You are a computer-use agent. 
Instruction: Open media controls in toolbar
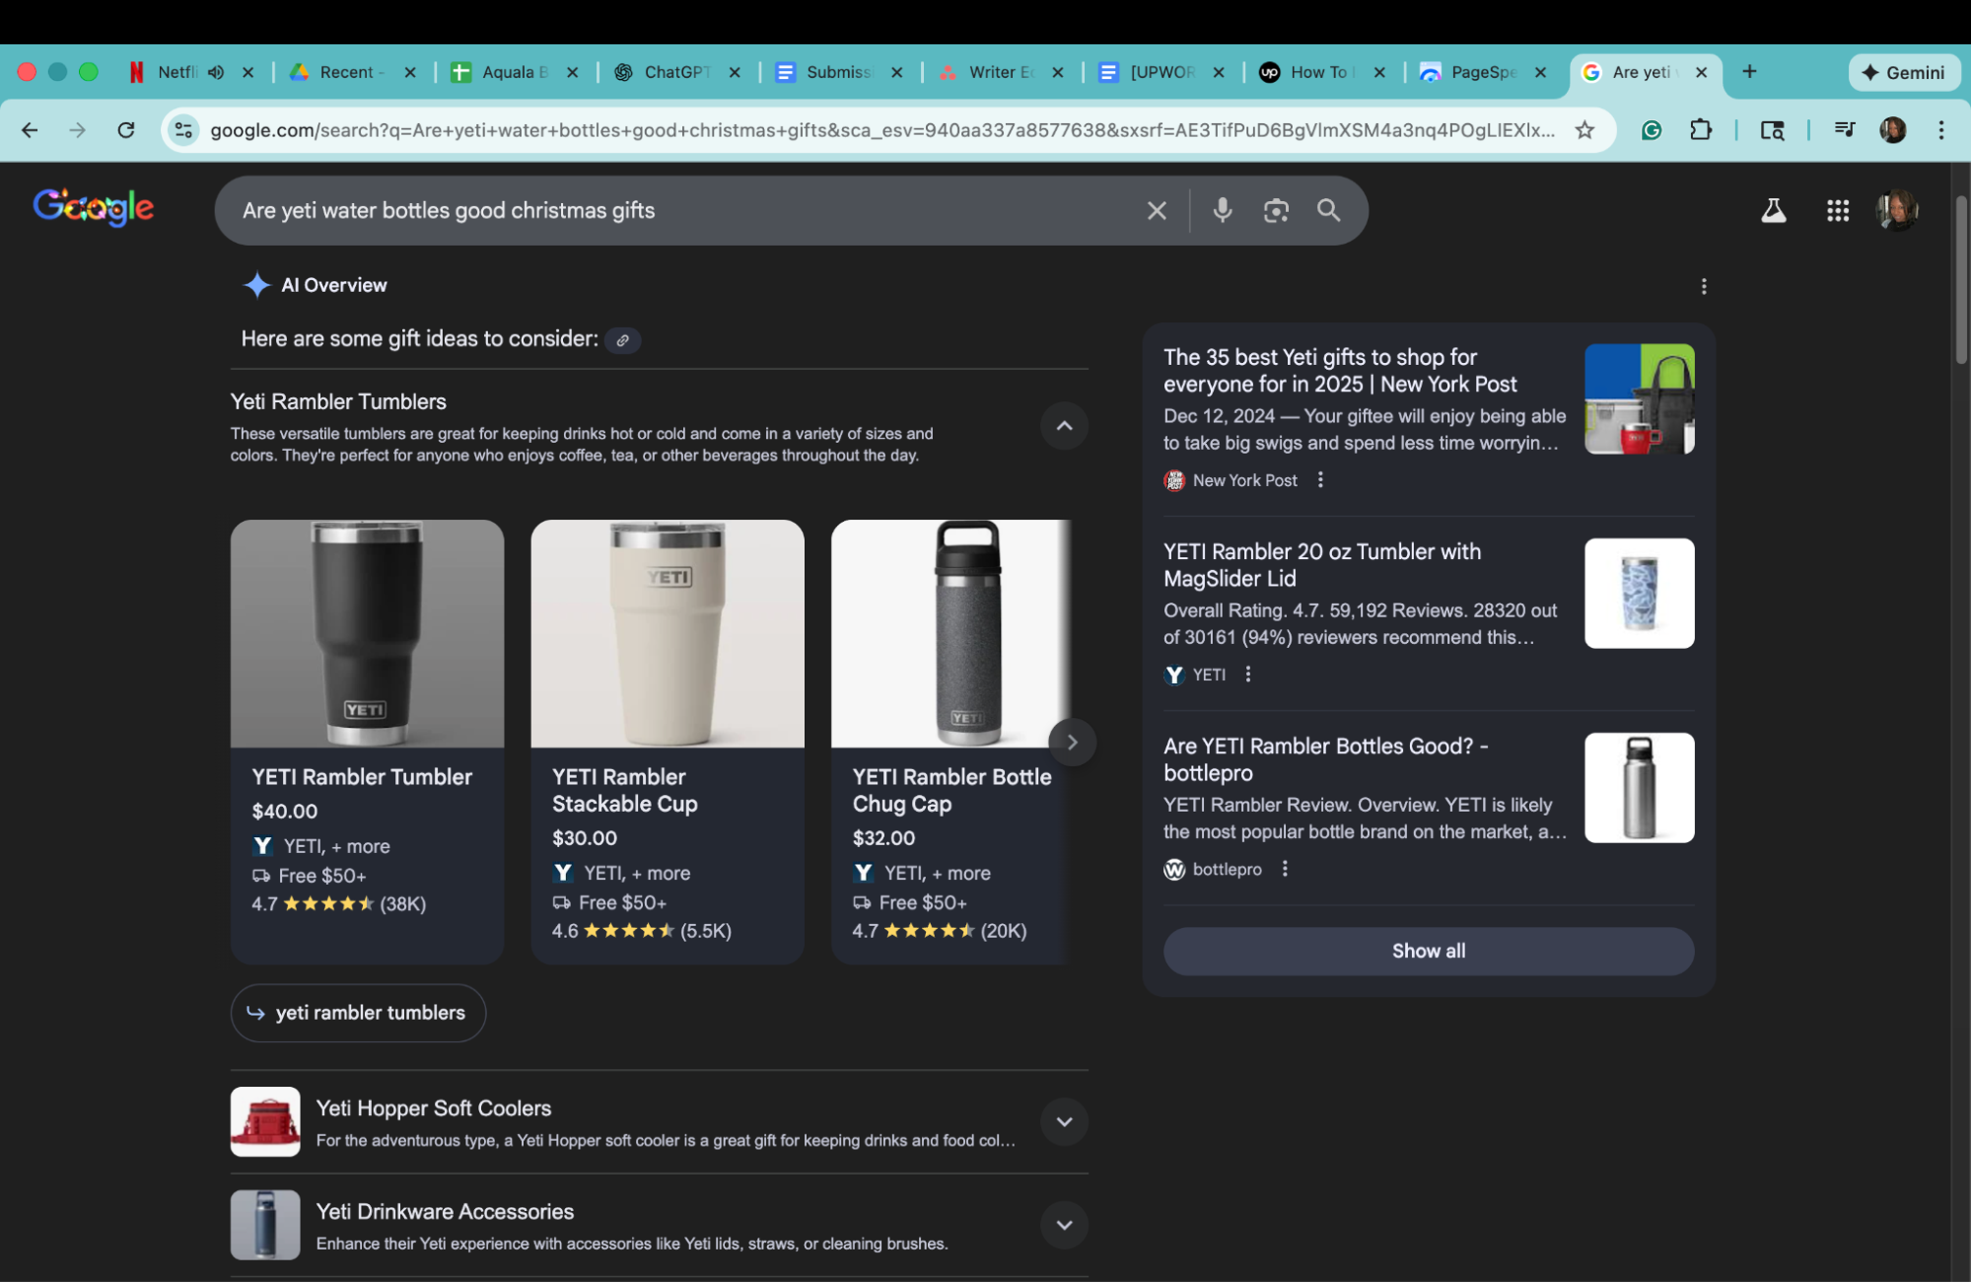pos(1845,130)
